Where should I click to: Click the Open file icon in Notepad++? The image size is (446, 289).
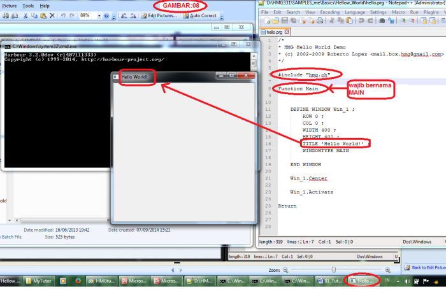pyautogui.click(x=276, y=20)
